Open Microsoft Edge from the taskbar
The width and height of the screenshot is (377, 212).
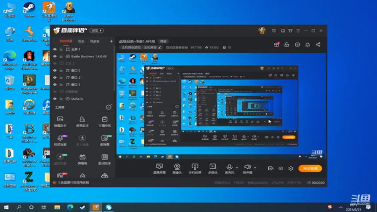tap(70, 207)
